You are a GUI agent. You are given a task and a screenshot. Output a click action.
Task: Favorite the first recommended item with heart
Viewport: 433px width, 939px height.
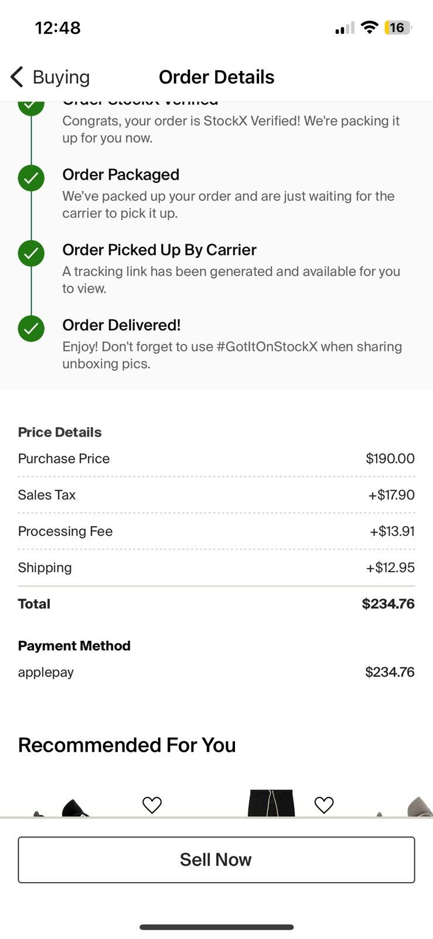point(152,805)
